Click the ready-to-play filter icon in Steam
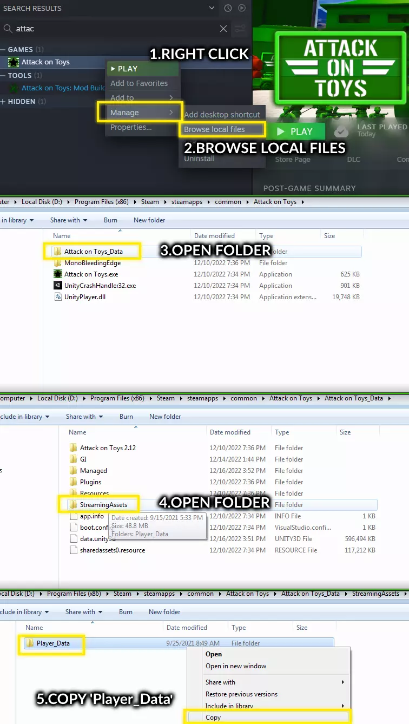409x724 pixels. click(x=242, y=8)
